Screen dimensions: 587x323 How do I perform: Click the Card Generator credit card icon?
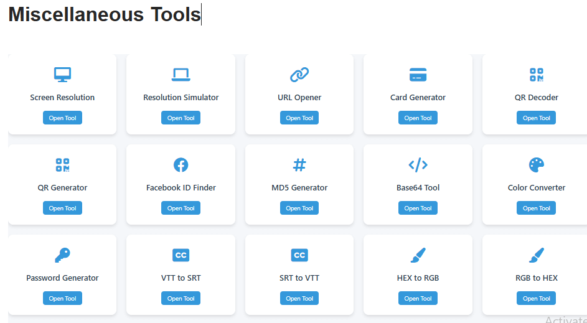[x=418, y=75]
